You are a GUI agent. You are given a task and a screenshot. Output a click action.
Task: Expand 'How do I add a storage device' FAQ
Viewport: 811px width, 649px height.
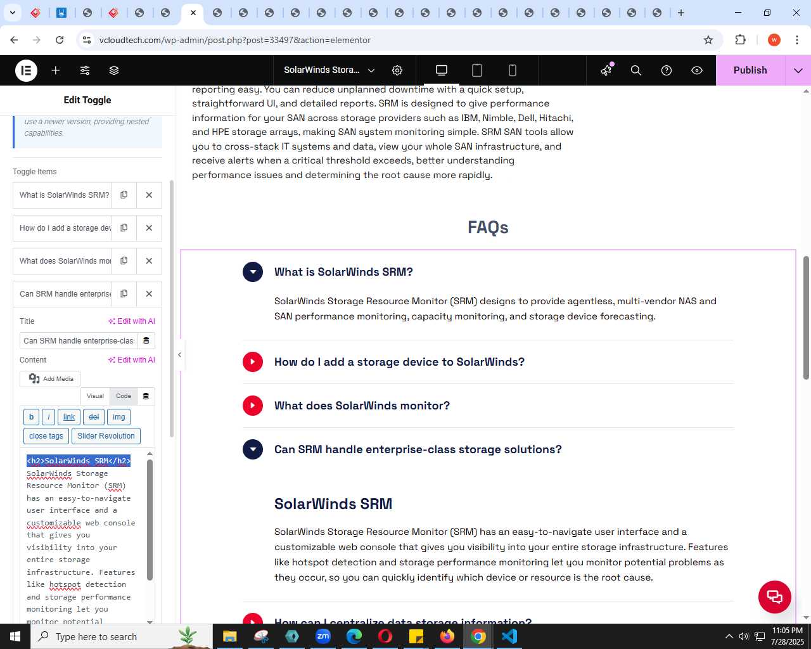253,362
